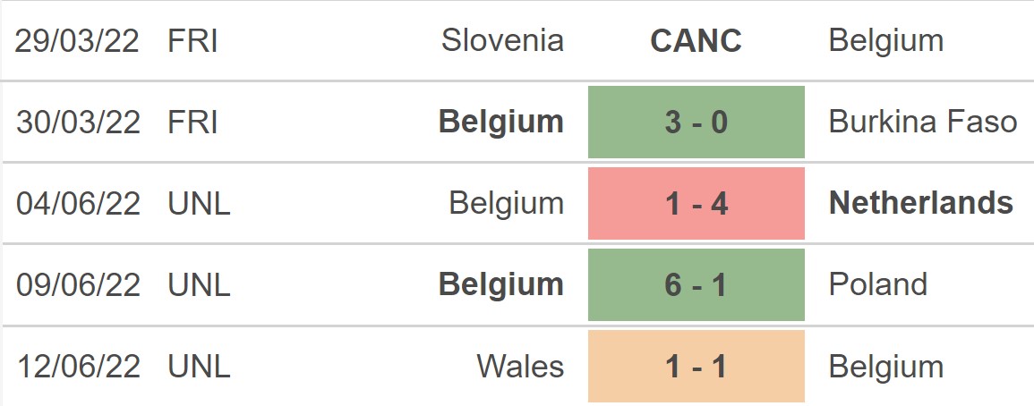Open the 1 - 4 red score box
This screenshot has height=406, width=1034.
pos(696,203)
